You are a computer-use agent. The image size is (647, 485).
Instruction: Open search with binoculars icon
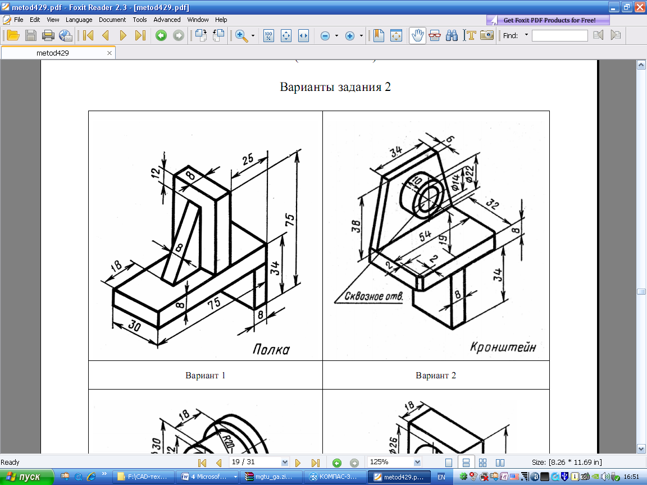pyautogui.click(x=452, y=35)
